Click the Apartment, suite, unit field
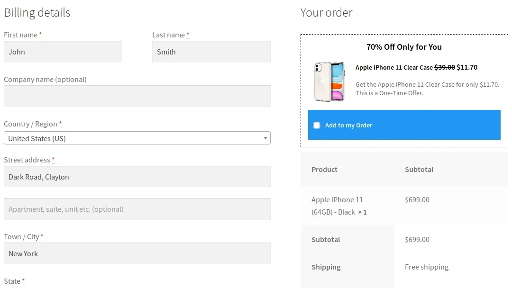512x288 pixels. 137,209
